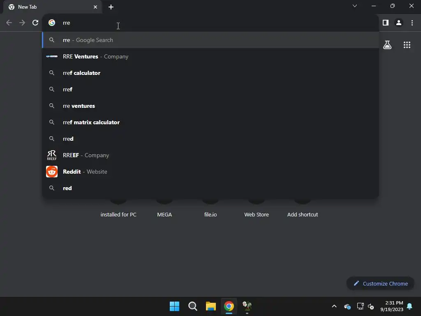Choose the RREEF Company suggestion
Screen dimensions: 421x316
(211, 155)
